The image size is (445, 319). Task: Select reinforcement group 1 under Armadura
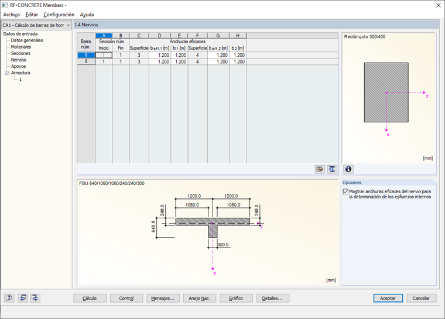pyautogui.click(x=20, y=80)
